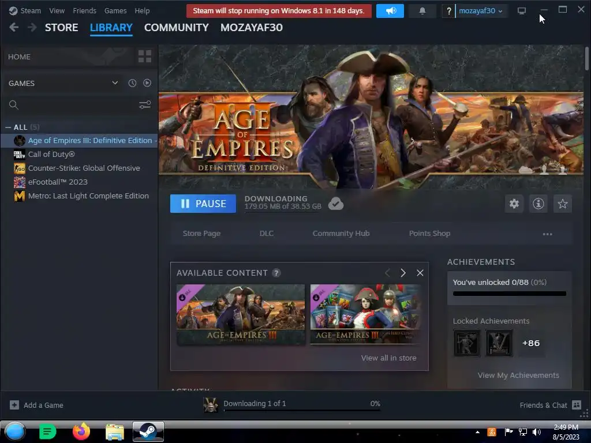Click the library page vertical scrollbar
The width and height of the screenshot is (591, 443).
[x=586, y=58]
